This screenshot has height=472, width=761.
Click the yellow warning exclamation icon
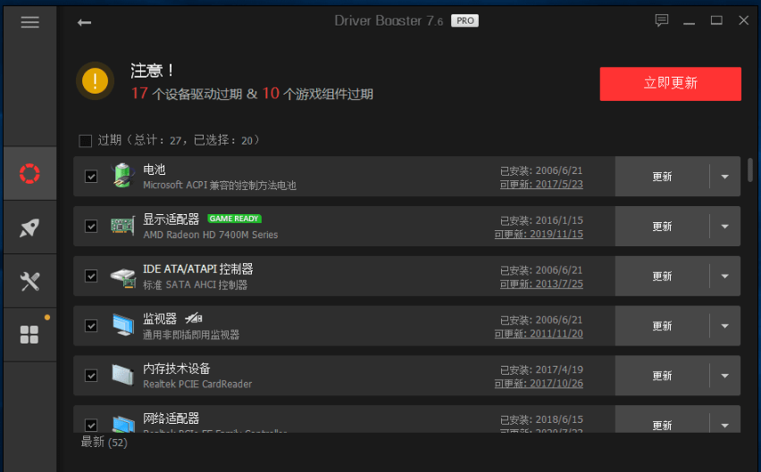[95, 80]
